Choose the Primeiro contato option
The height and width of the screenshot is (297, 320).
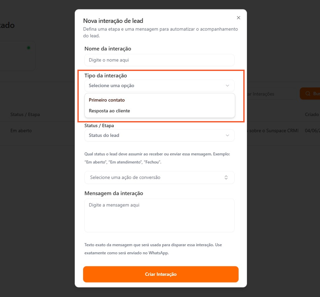tap(107, 100)
